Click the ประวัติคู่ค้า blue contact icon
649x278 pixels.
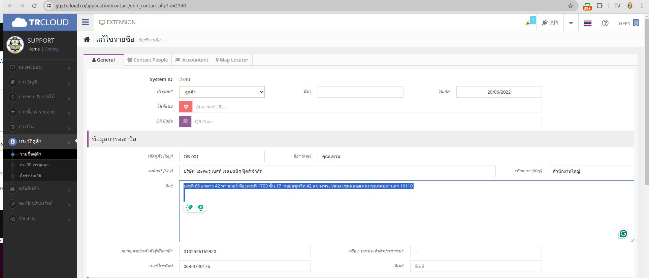point(12,142)
